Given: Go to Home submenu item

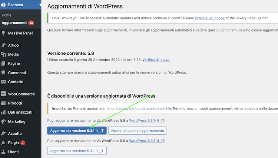Looking at the screenshot, I should (7, 15).
